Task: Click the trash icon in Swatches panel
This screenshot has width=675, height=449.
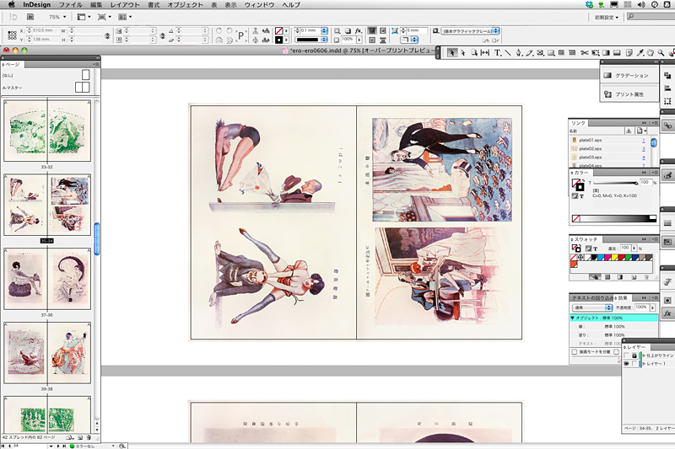Action: 646,277
